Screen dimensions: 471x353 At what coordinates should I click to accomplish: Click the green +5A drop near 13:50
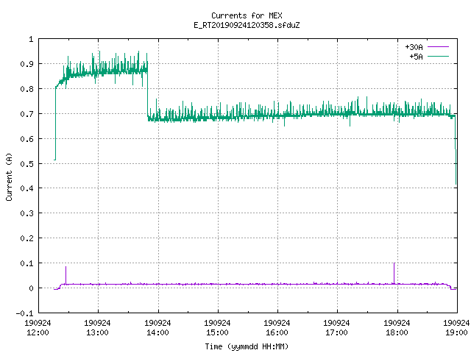[147, 93]
